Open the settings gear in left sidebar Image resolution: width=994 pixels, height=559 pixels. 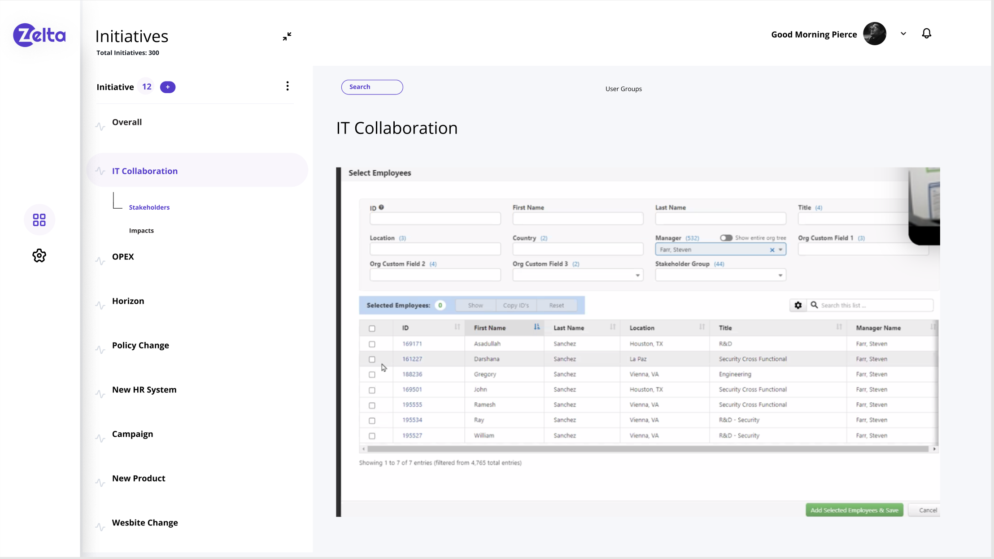click(x=39, y=256)
